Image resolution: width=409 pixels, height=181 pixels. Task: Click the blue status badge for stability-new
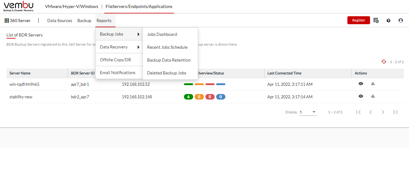click(221, 97)
